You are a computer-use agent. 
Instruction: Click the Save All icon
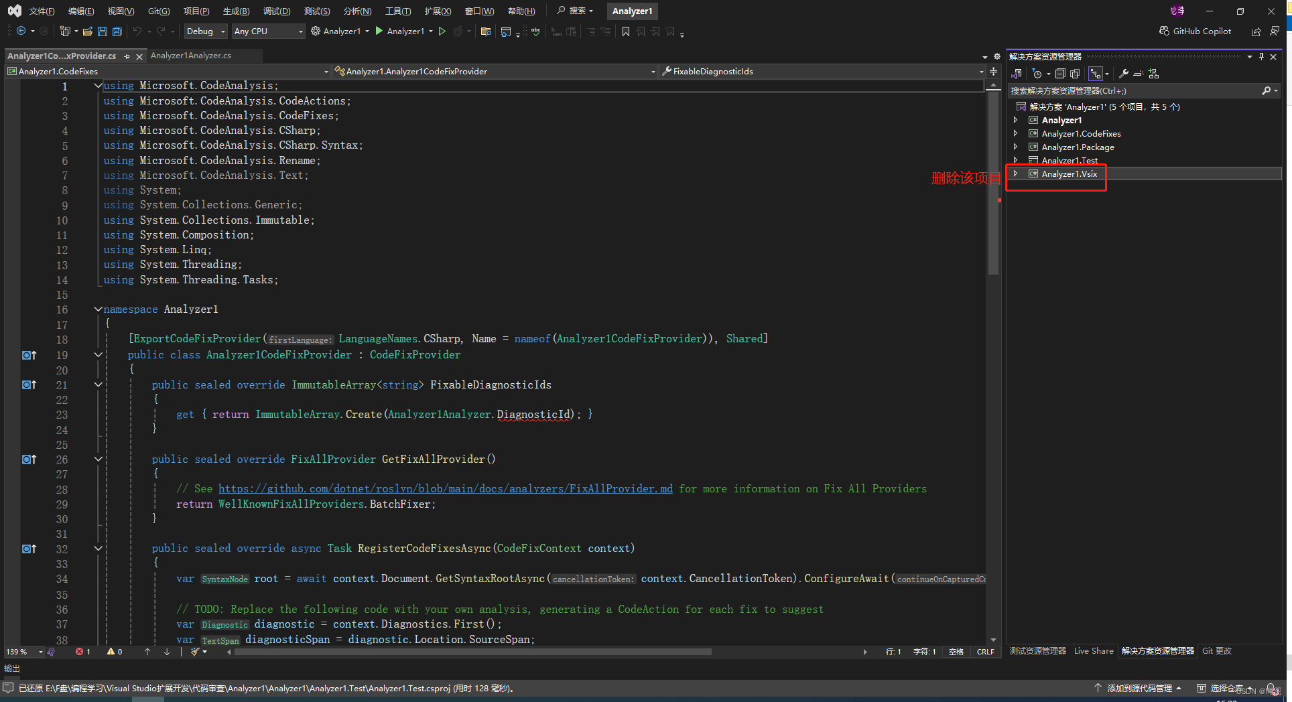[117, 31]
